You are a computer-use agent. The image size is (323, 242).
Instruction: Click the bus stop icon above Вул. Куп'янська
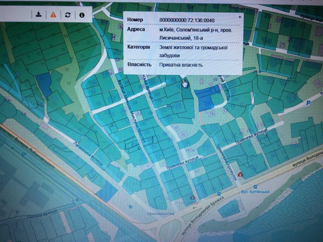[255, 187]
